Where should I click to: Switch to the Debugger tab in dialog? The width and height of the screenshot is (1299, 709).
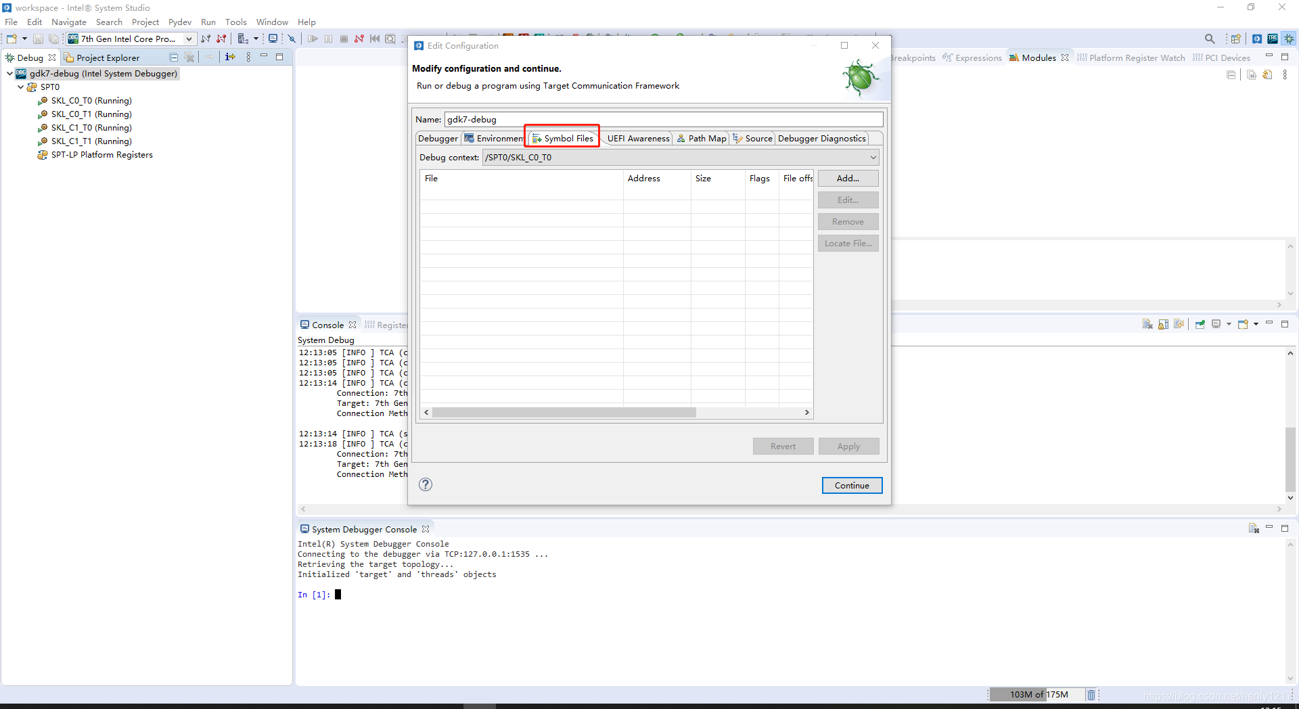tap(438, 138)
